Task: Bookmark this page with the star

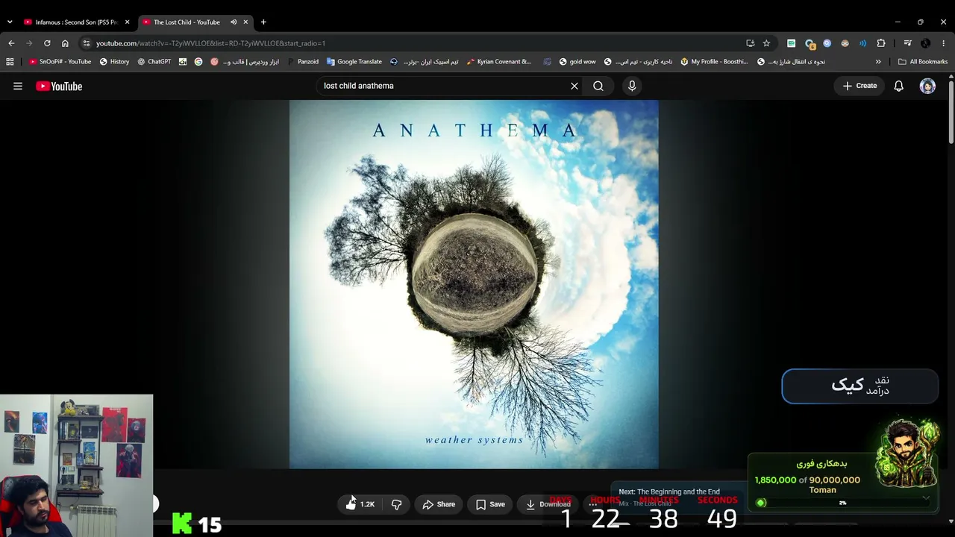Action: (x=766, y=43)
